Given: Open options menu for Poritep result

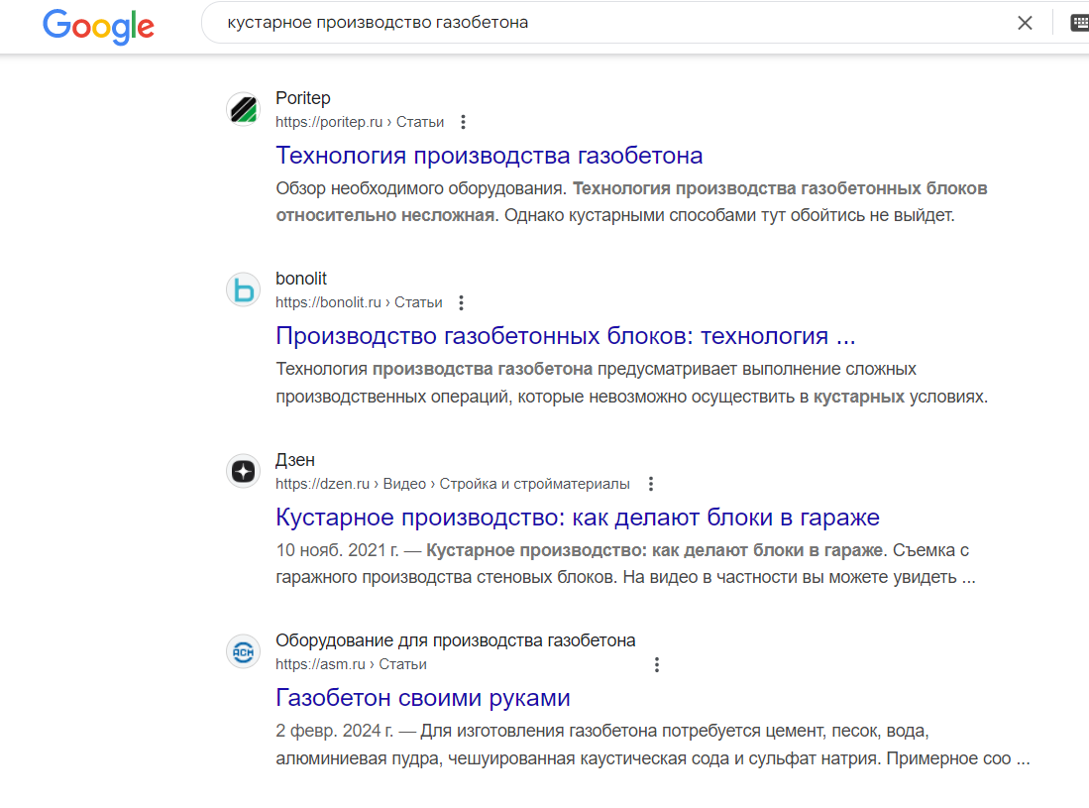Looking at the screenshot, I should pyautogui.click(x=463, y=122).
